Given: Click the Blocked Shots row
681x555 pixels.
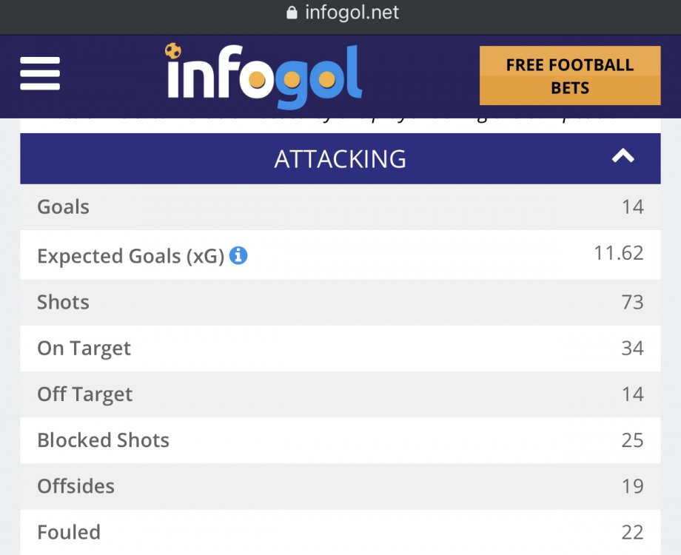Looking at the screenshot, I should 340,440.
